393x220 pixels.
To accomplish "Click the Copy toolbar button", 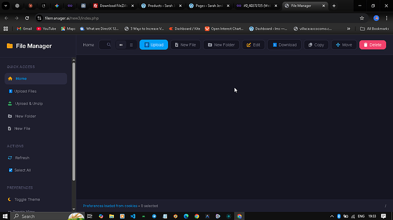I will click(x=316, y=45).
